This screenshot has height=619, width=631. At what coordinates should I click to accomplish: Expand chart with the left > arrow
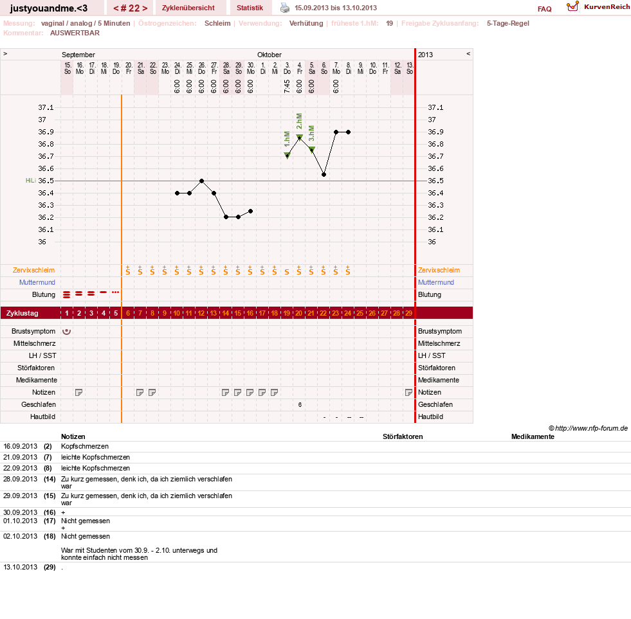coord(5,54)
